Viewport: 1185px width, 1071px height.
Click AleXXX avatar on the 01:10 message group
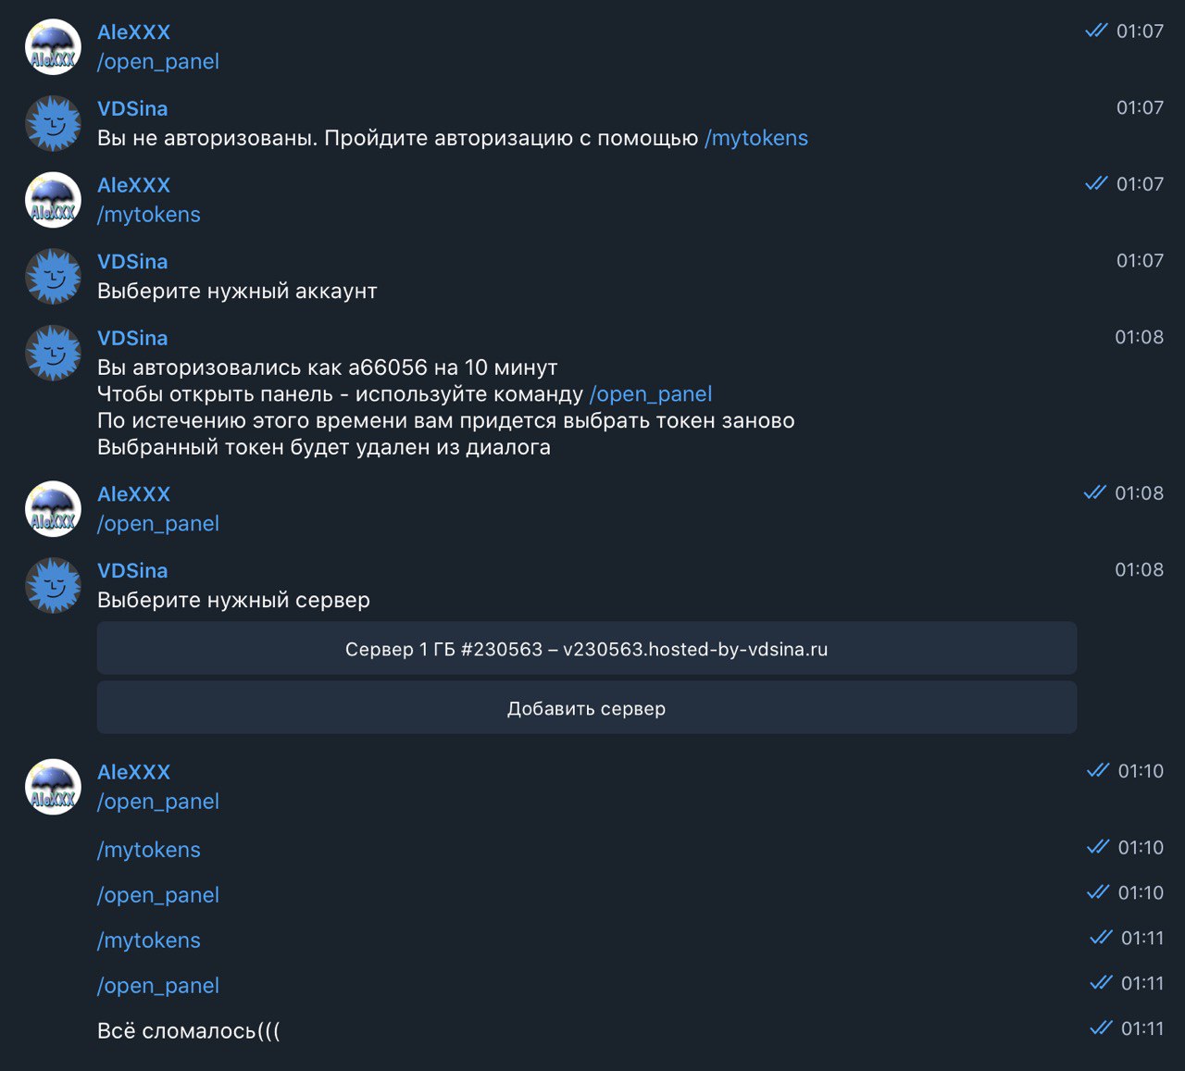(53, 787)
